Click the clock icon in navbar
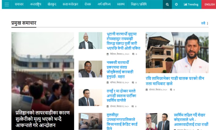The width and height of the screenshot is (216, 130). point(176,5)
